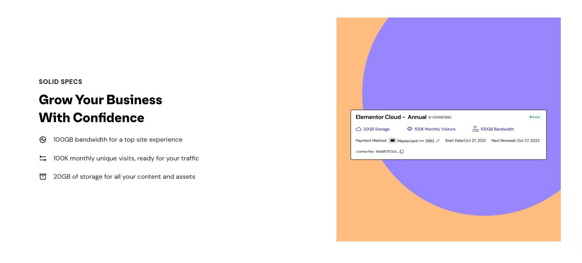The height and width of the screenshot is (263, 582).
Task: Copy the license key with the copy icon
Action: 402,151
